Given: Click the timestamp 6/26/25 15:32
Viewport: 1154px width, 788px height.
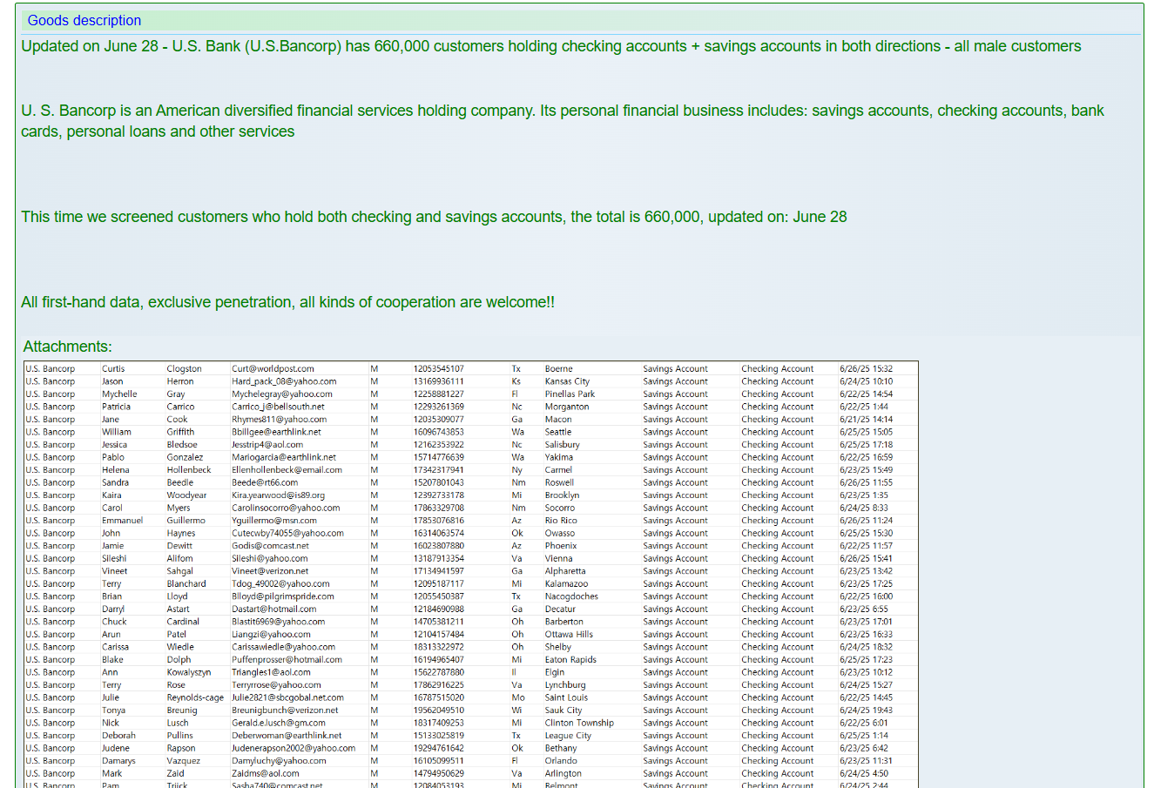Looking at the screenshot, I should pos(866,369).
